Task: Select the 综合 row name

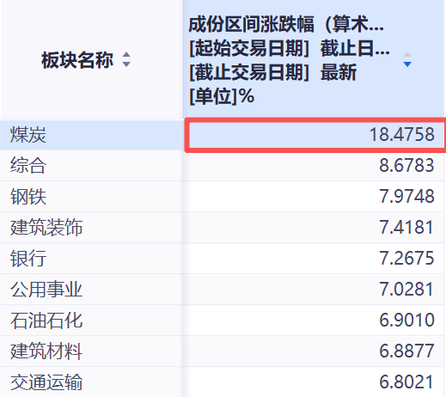Action: pos(28,166)
